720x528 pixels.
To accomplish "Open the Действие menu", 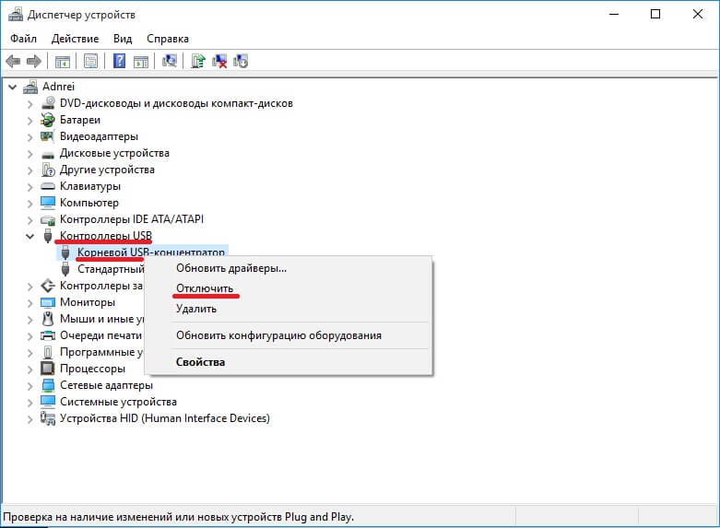I will pos(76,39).
